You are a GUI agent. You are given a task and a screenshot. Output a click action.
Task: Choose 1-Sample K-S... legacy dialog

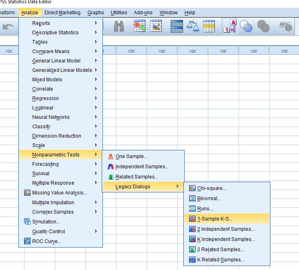tap(227, 219)
